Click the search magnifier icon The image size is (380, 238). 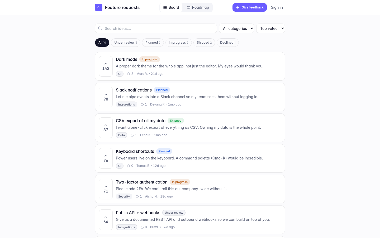coord(100,28)
